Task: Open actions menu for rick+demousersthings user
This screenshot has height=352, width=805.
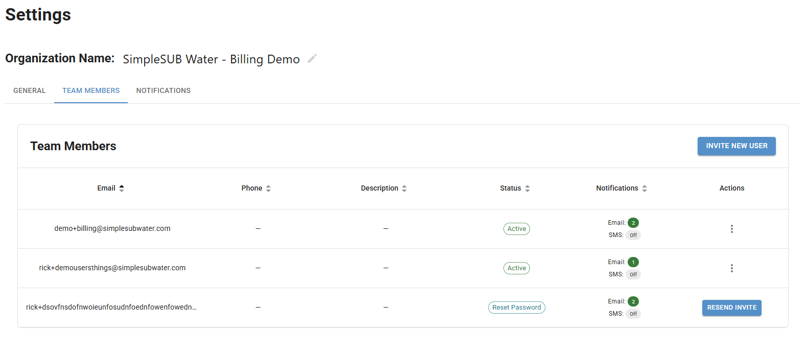Action: click(732, 268)
